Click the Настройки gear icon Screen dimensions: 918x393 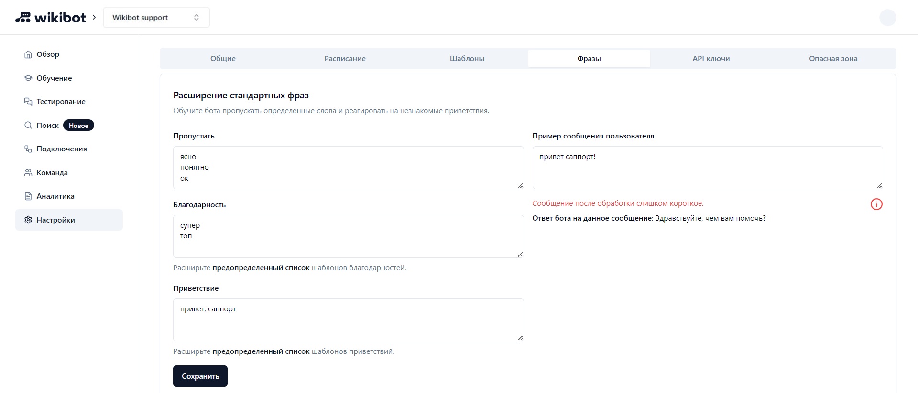tap(28, 220)
